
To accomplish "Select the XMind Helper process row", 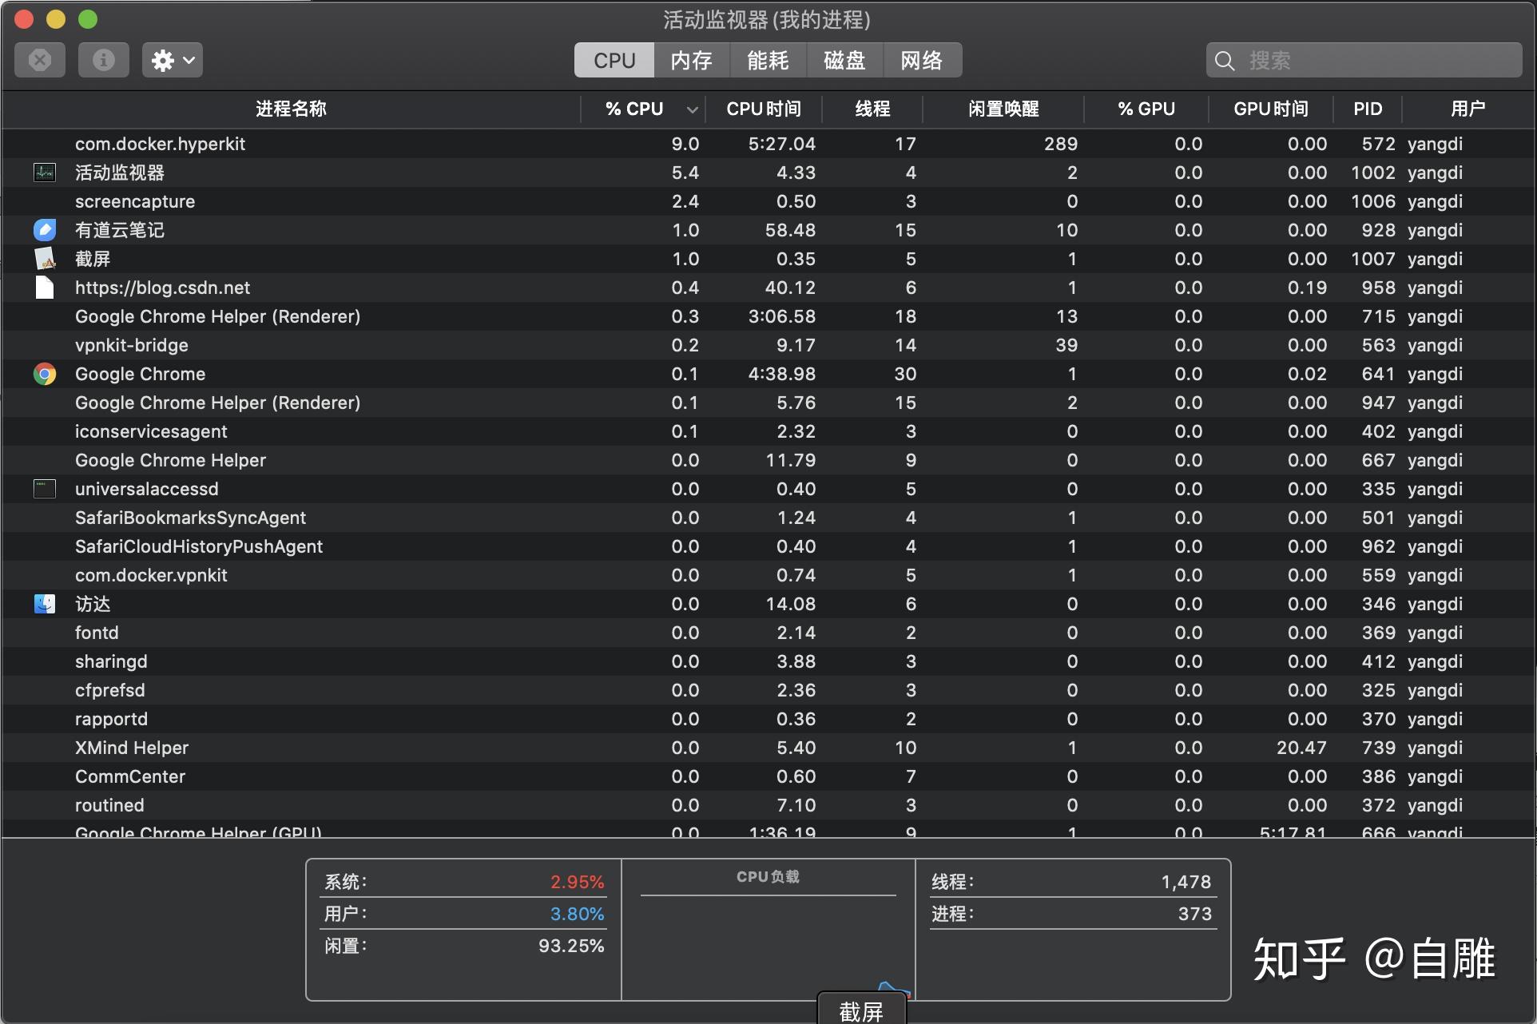I will 768,748.
